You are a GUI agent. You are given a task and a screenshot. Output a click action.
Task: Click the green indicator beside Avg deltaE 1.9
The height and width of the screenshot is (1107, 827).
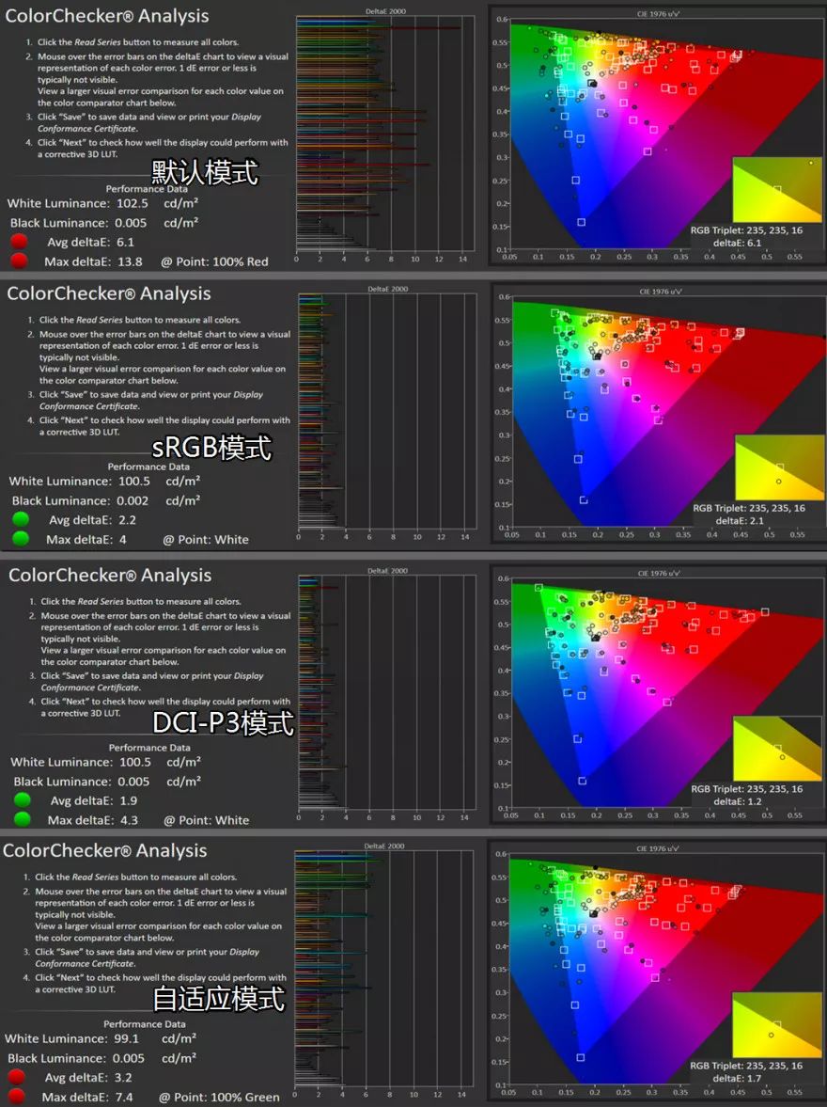point(22,800)
